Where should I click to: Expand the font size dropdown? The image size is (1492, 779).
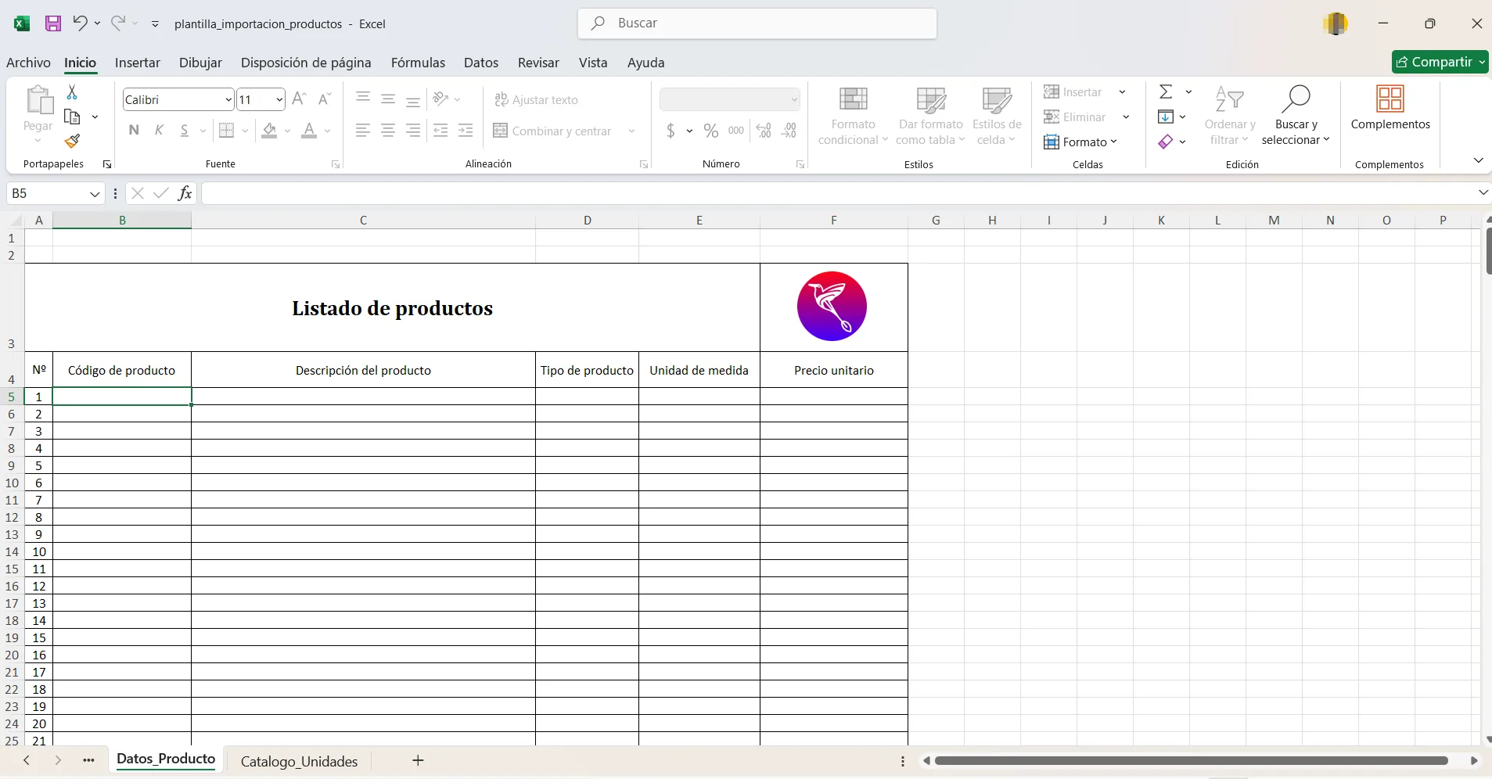coord(279,100)
